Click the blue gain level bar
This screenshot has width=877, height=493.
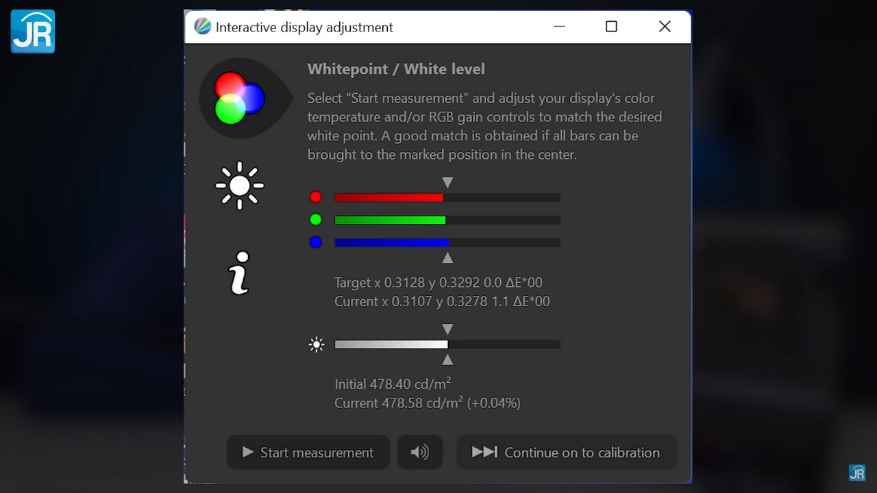click(x=447, y=243)
